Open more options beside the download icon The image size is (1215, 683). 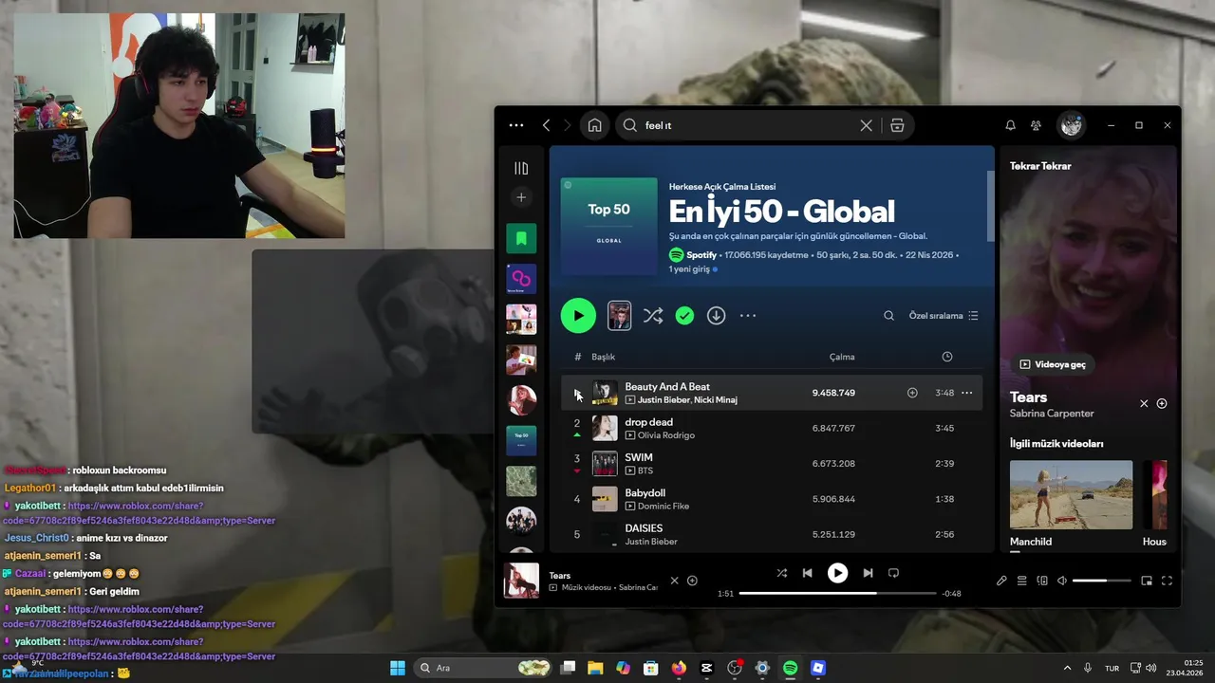748,316
